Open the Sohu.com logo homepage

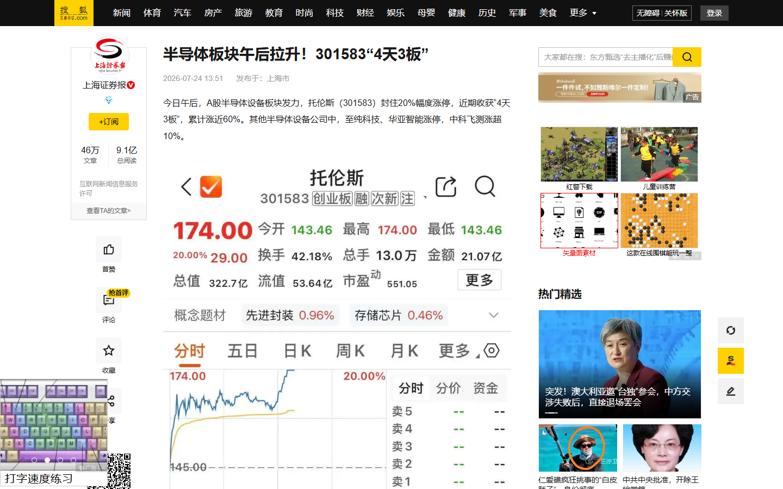(74, 13)
